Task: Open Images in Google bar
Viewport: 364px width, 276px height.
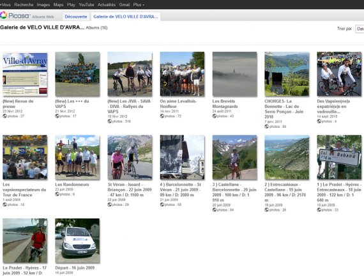Action: pos(43,4)
